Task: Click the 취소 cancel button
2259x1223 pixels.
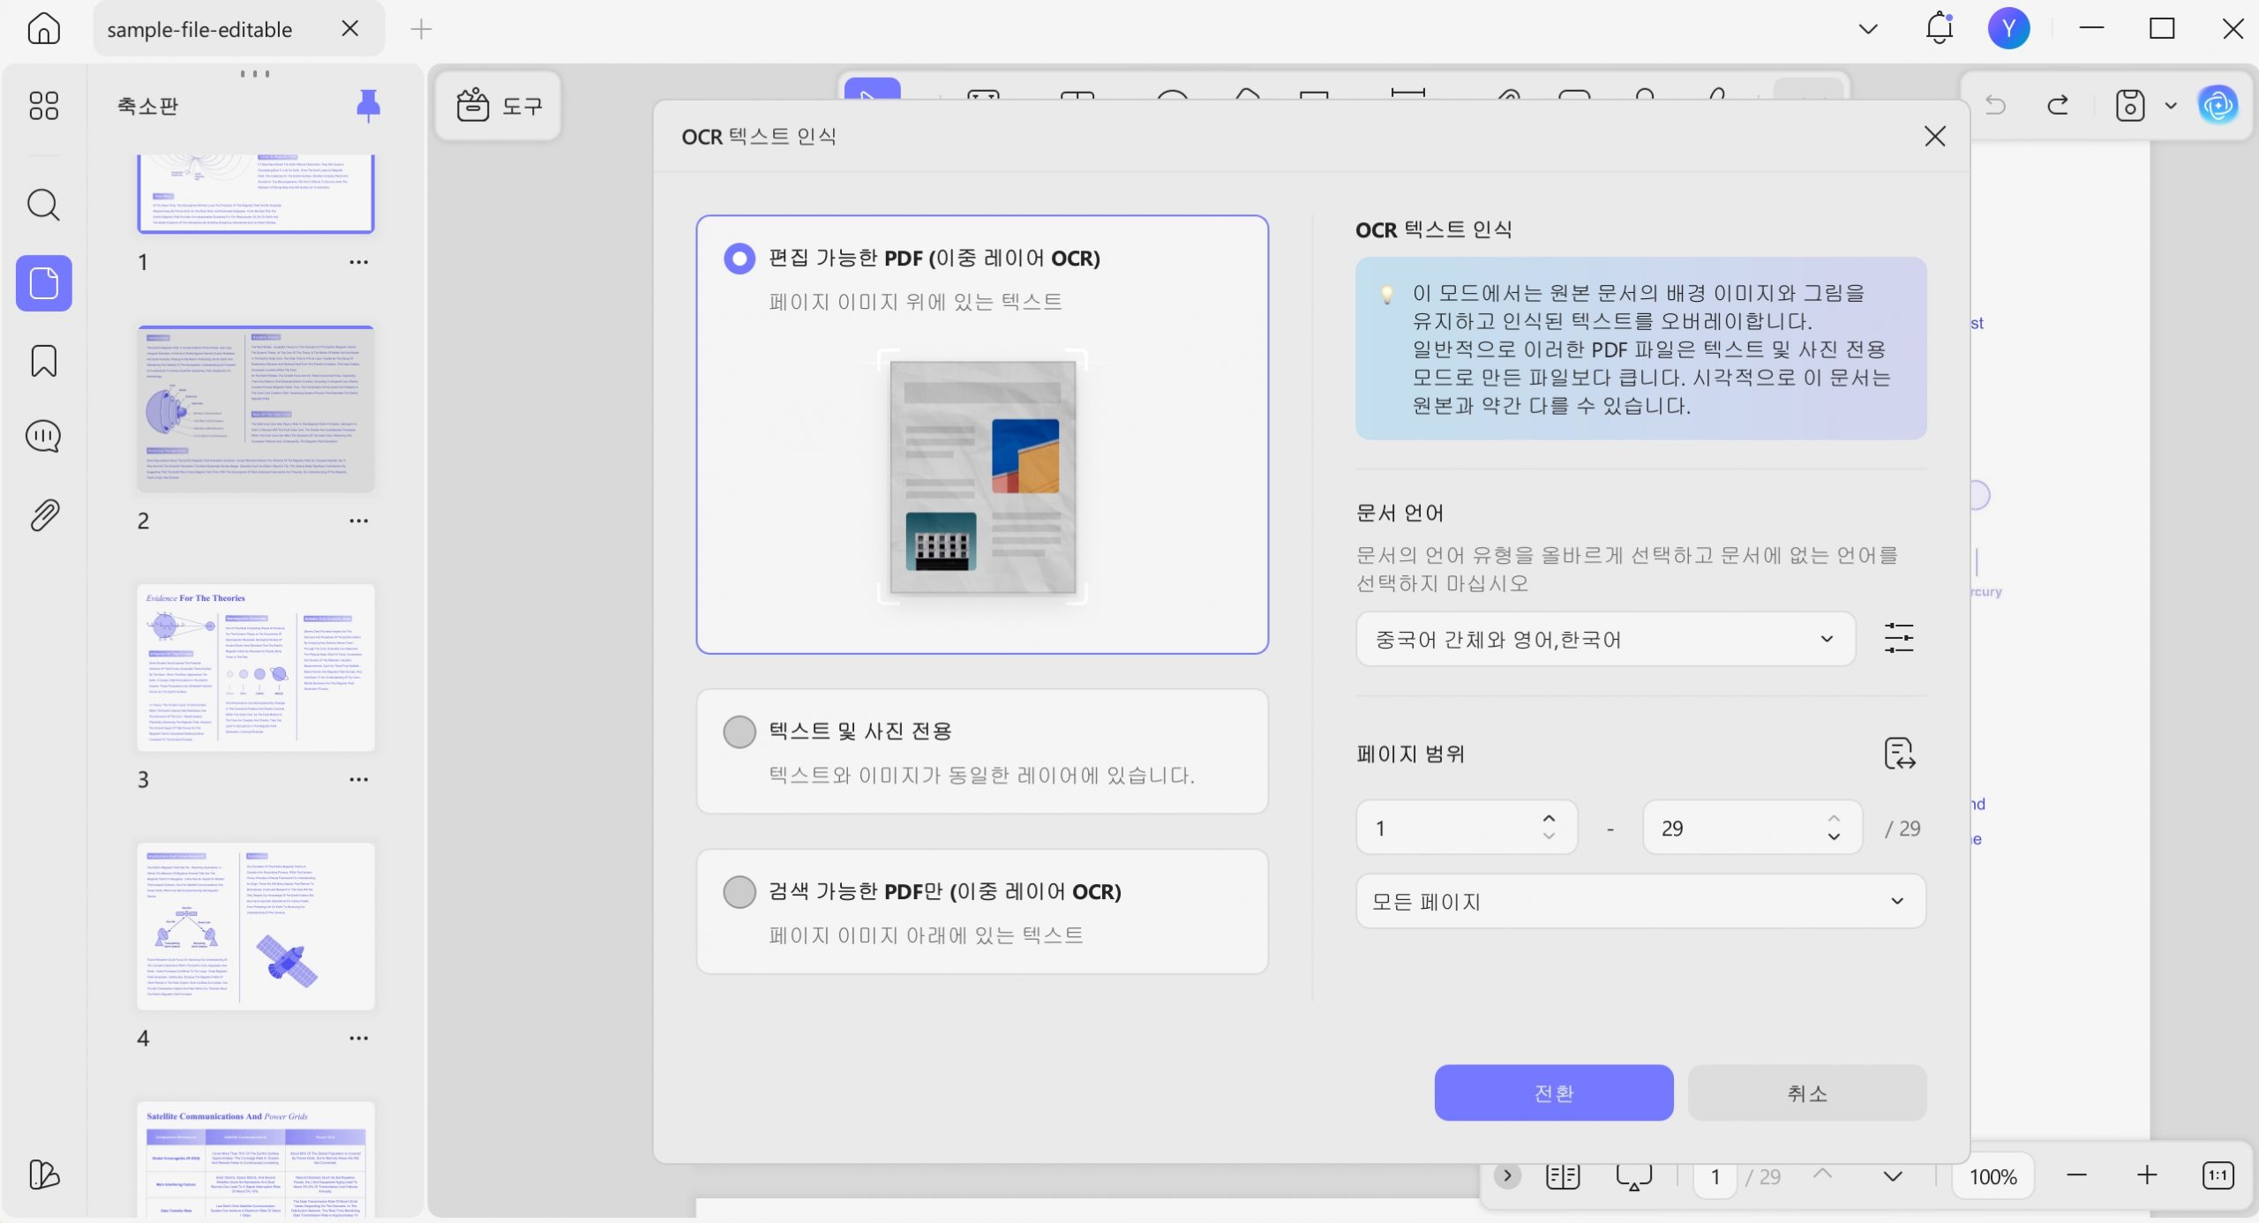Action: click(1806, 1092)
